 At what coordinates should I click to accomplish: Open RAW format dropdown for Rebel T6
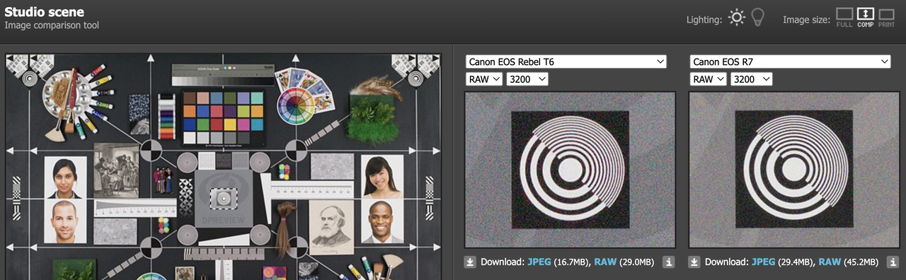484,79
